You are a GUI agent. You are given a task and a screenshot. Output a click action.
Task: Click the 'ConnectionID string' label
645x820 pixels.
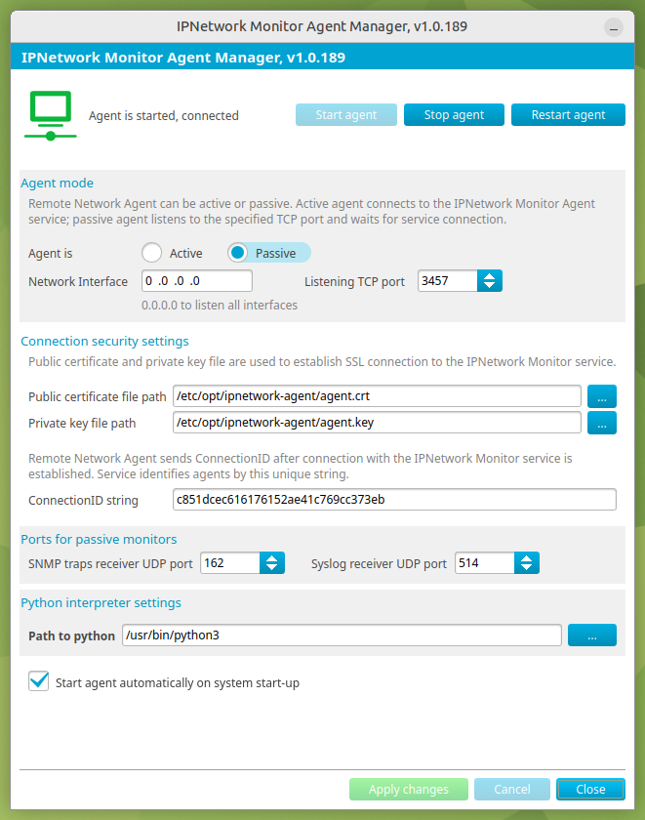(x=83, y=501)
